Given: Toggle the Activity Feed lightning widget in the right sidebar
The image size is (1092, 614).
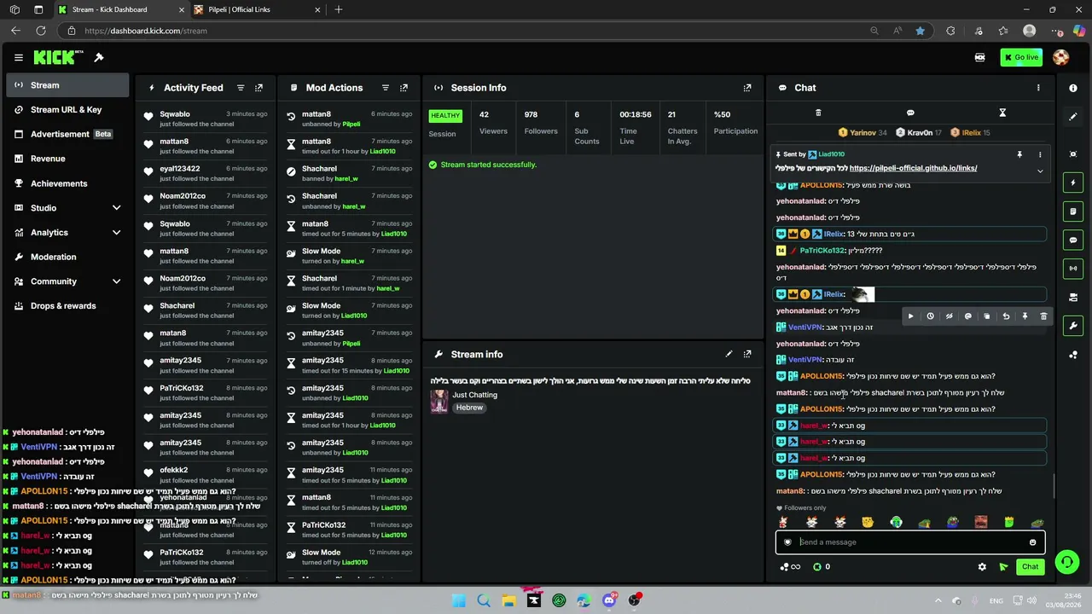Looking at the screenshot, I should click(x=1073, y=183).
